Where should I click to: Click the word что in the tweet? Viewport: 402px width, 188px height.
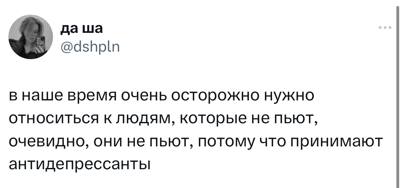click(x=271, y=141)
